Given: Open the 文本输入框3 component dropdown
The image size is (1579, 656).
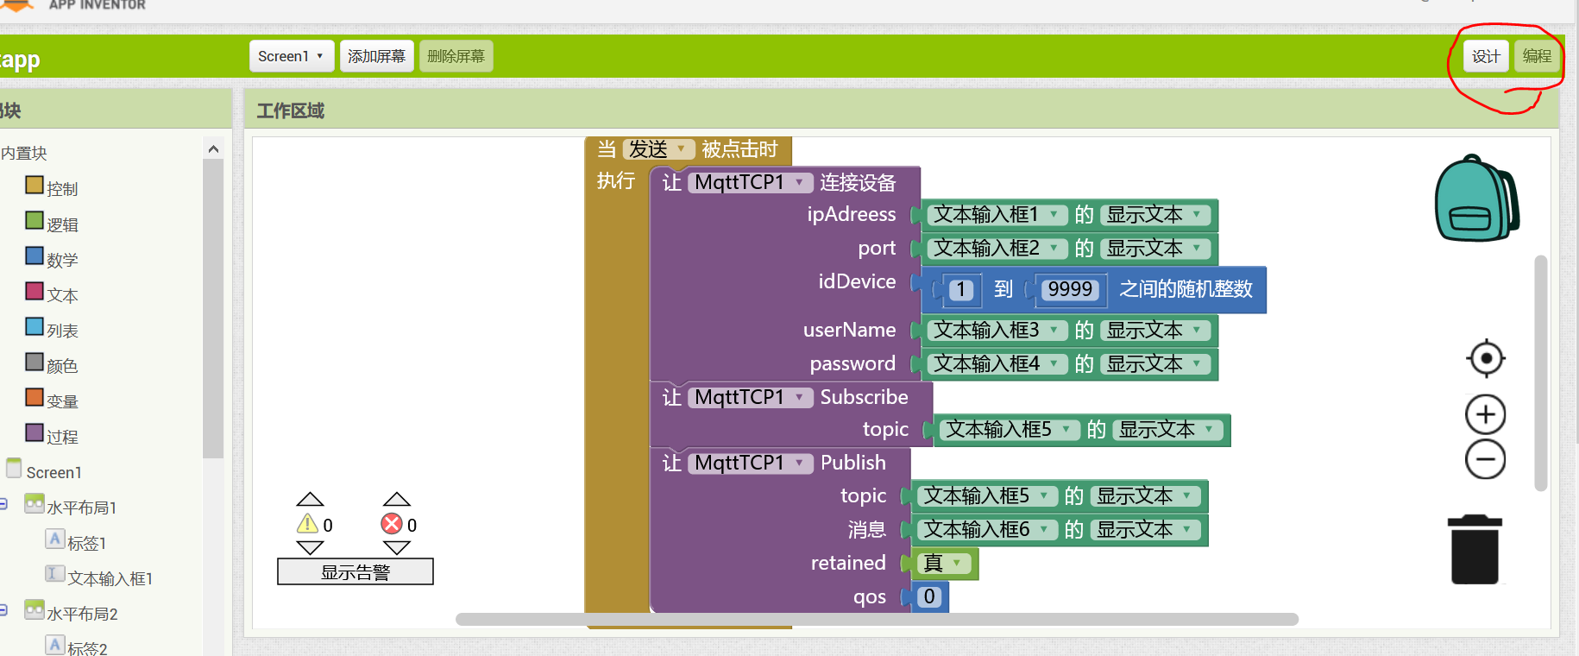Looking at the screenshot, I should (997, 330).
